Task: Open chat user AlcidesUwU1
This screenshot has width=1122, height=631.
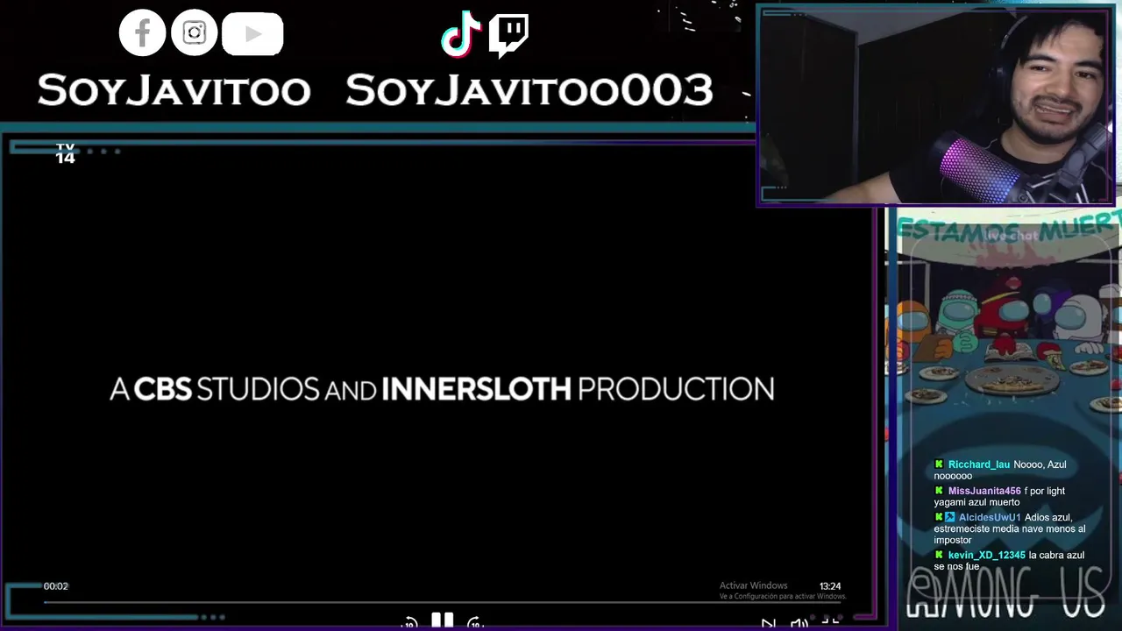Action: point(990,517)
